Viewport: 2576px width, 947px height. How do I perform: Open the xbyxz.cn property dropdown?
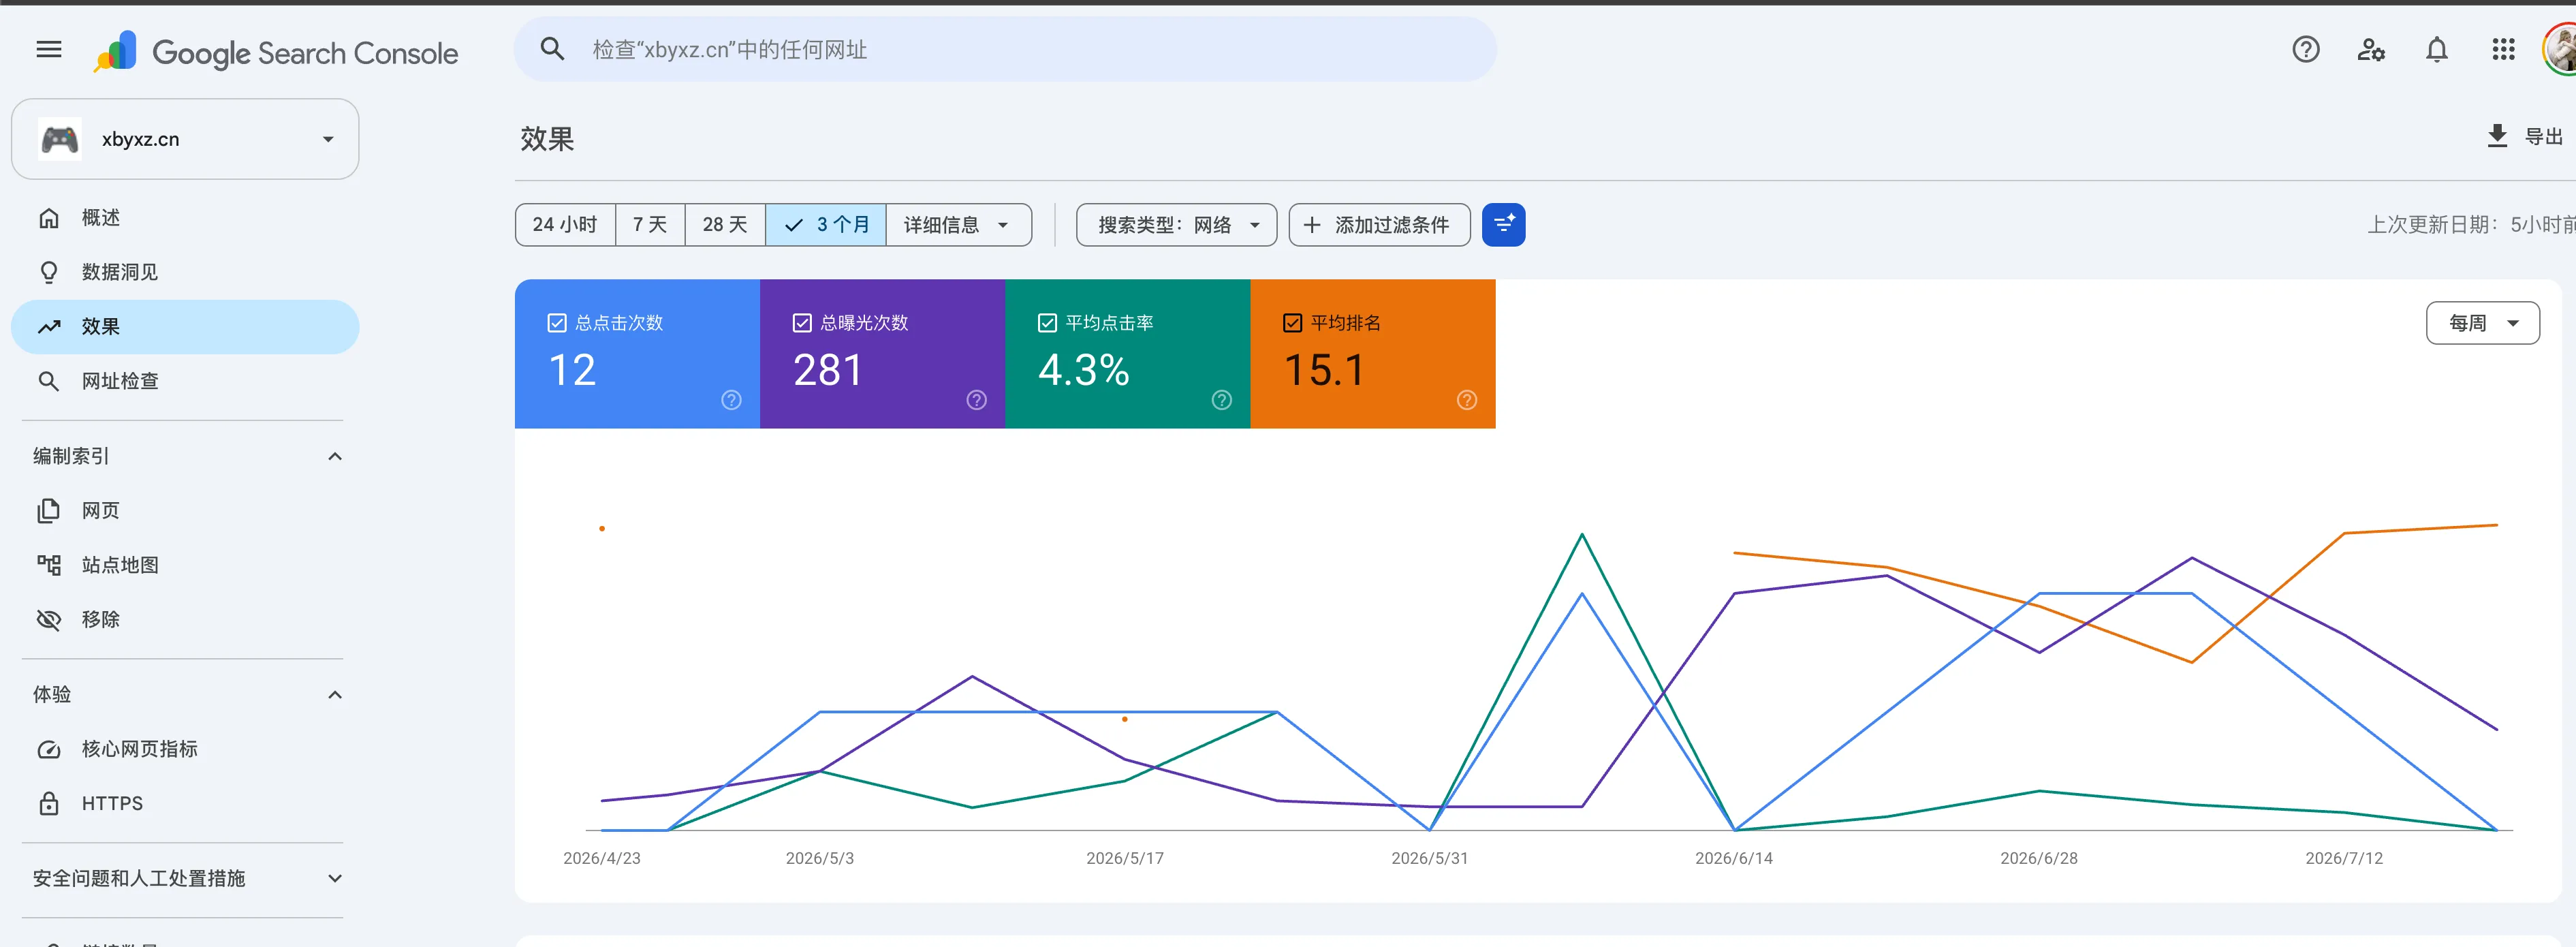click(x=185, y=139)
